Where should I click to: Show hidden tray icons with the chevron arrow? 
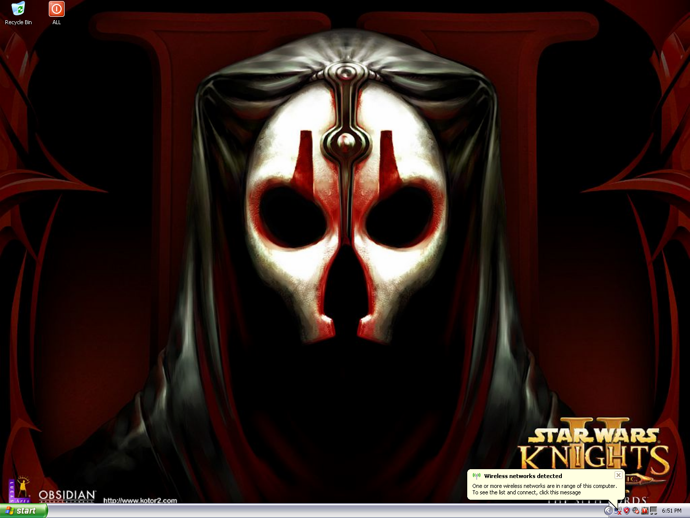click(609, 511)
